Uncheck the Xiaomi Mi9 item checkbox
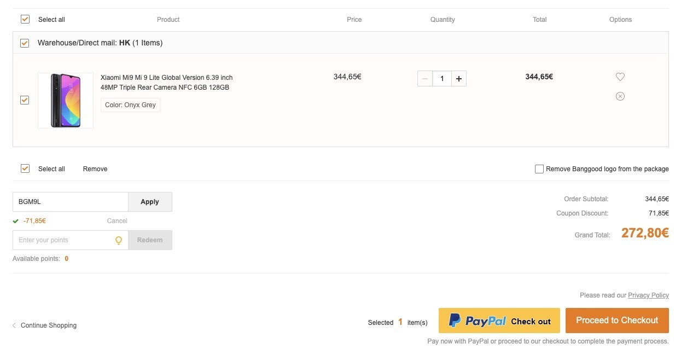The image size is (681, 361). click(25, 100)
